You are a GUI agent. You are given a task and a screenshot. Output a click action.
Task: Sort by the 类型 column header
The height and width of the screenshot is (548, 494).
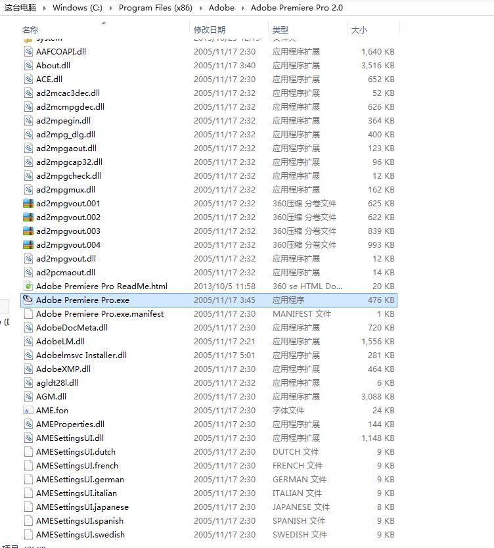281,30
